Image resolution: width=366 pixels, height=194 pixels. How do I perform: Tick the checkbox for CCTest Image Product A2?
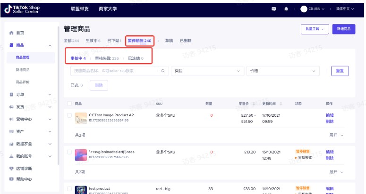tap(69, 115)
